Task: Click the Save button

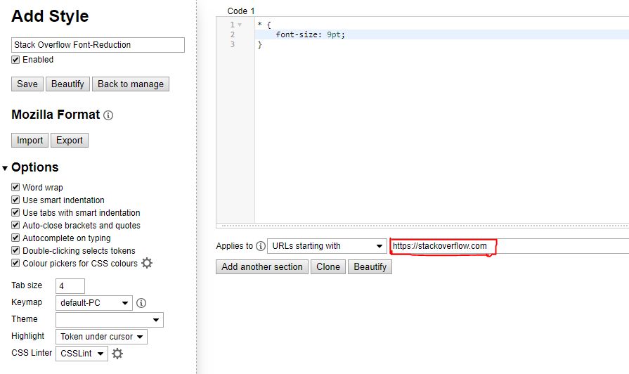Action: [27, 84]
